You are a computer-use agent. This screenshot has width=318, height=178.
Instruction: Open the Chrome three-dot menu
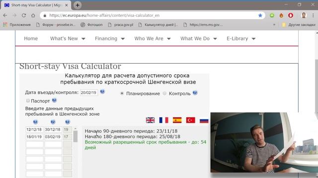click(313, 15)
